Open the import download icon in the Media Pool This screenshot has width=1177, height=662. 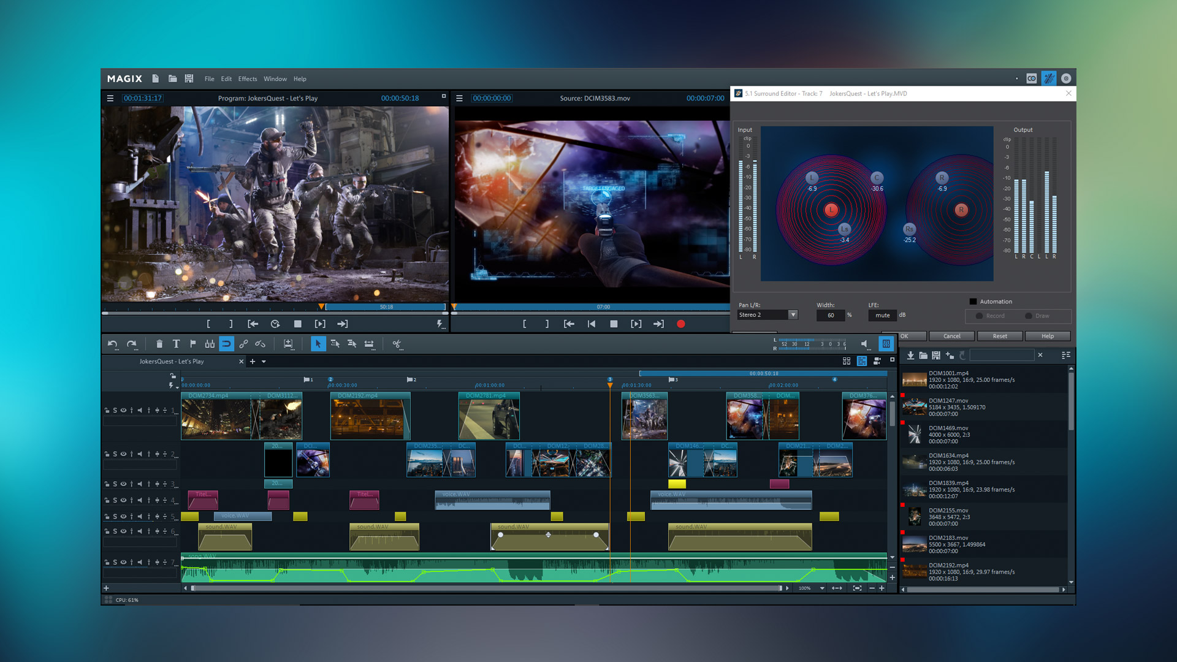pos(911,356)
